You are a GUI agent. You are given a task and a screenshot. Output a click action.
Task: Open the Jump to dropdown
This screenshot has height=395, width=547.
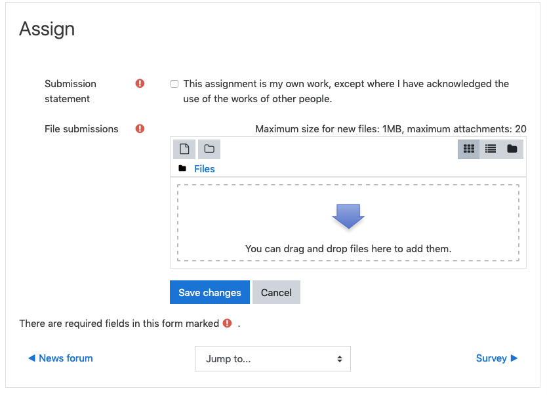pos(272,358)
